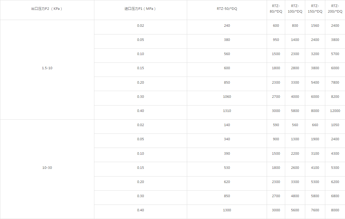Image resolution: width=345 pixels, height=219 pixels.
Task: Click the 1.5-10 outlet pressure cell
Action: [x=47, y=68]
